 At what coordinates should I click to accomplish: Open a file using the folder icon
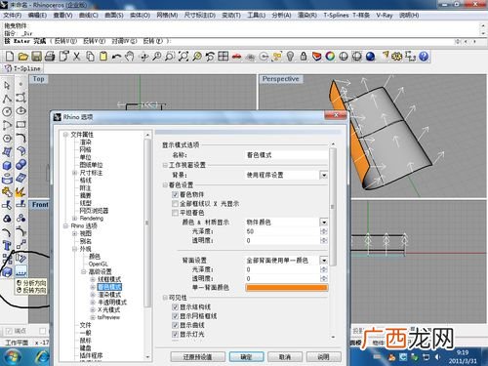[x=23, y=57]
